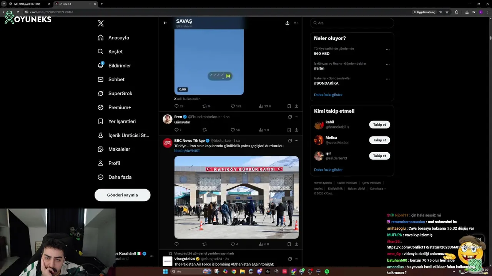Play the 0:09 video thumbnail
This screenshot has height=276, width=492.
(x=209, y=61)
